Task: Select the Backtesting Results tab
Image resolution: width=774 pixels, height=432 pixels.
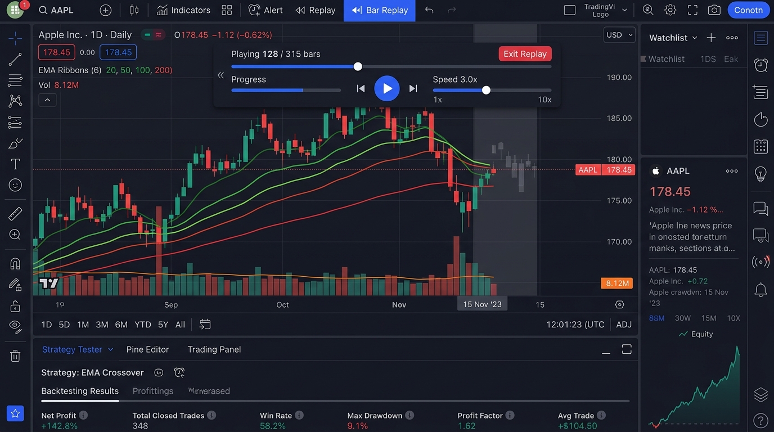Action: click(80, 391)
